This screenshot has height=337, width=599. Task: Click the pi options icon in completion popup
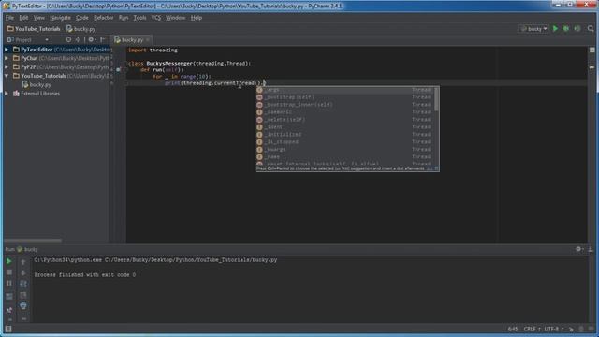(x=436, y=168)
